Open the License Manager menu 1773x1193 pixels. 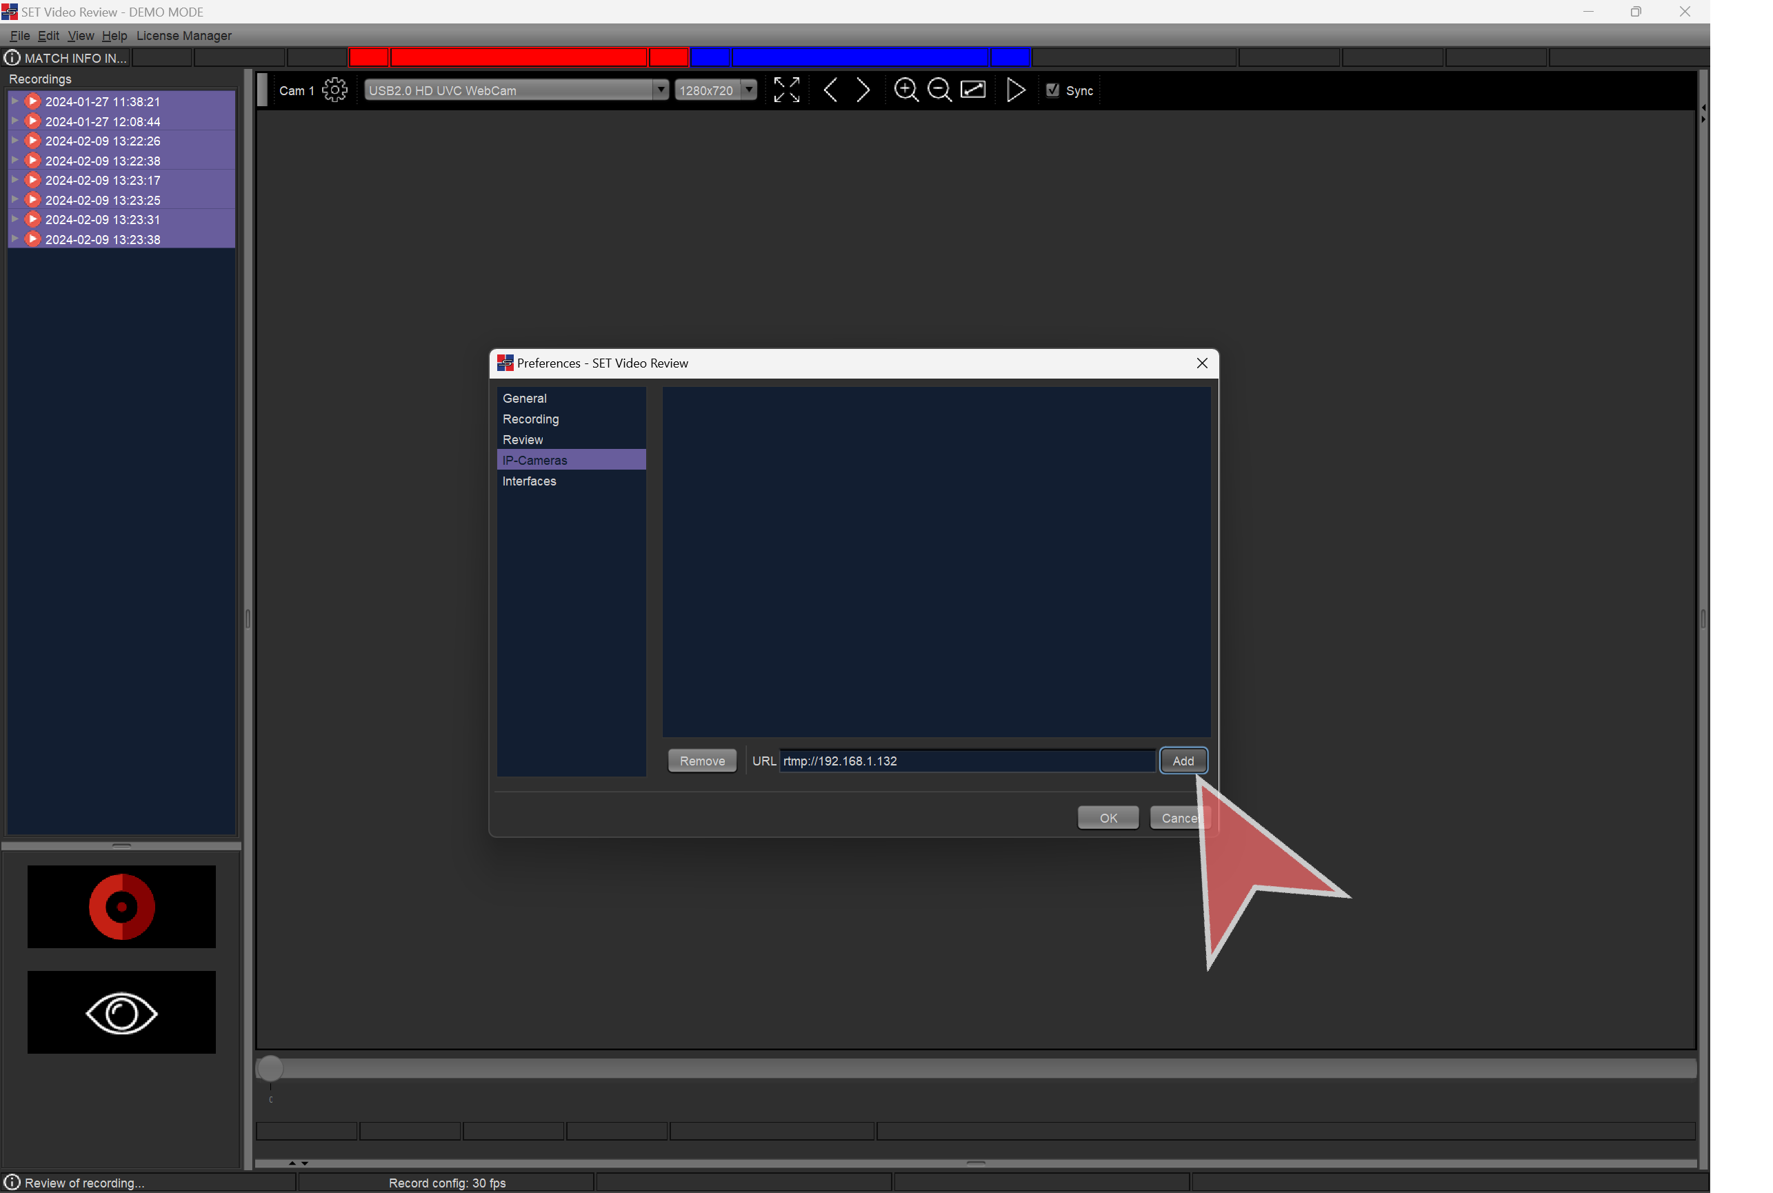183,36
